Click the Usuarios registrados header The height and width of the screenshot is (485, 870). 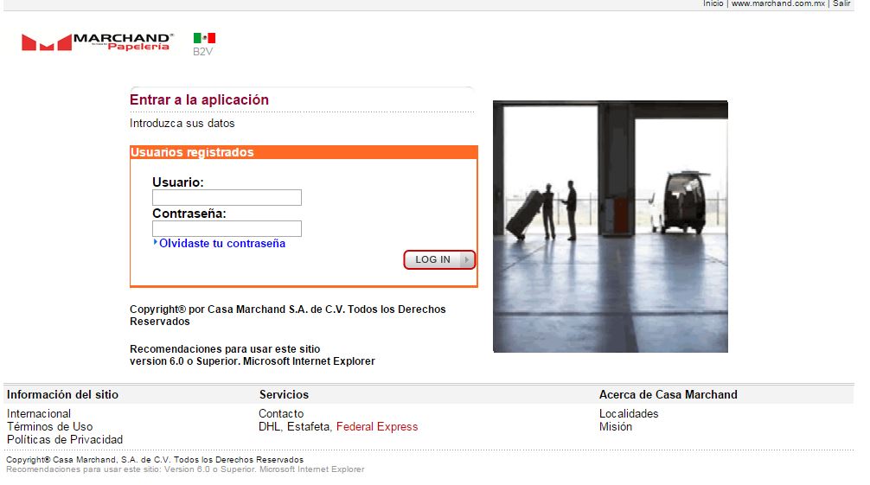click(x=304, y=152)
